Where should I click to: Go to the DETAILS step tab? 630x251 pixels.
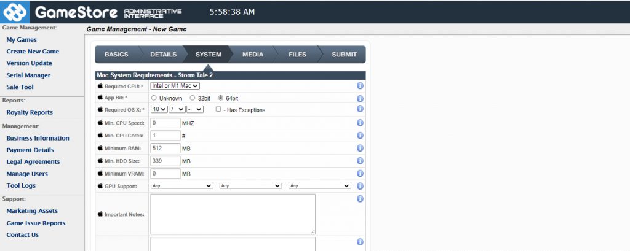point(163,55)
